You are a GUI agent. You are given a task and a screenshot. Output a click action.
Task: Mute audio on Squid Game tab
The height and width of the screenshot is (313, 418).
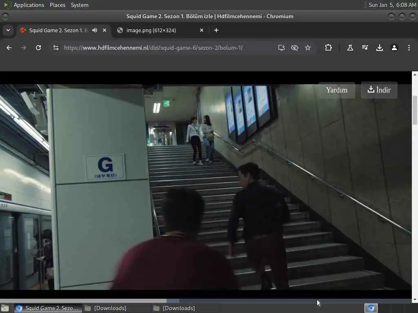pos(95,30)
